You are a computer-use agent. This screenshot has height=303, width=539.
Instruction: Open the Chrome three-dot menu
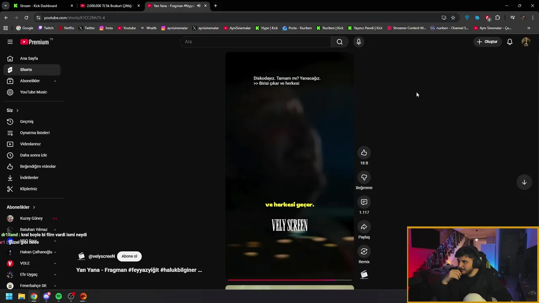pyautogui.click(x=533, y=18)
